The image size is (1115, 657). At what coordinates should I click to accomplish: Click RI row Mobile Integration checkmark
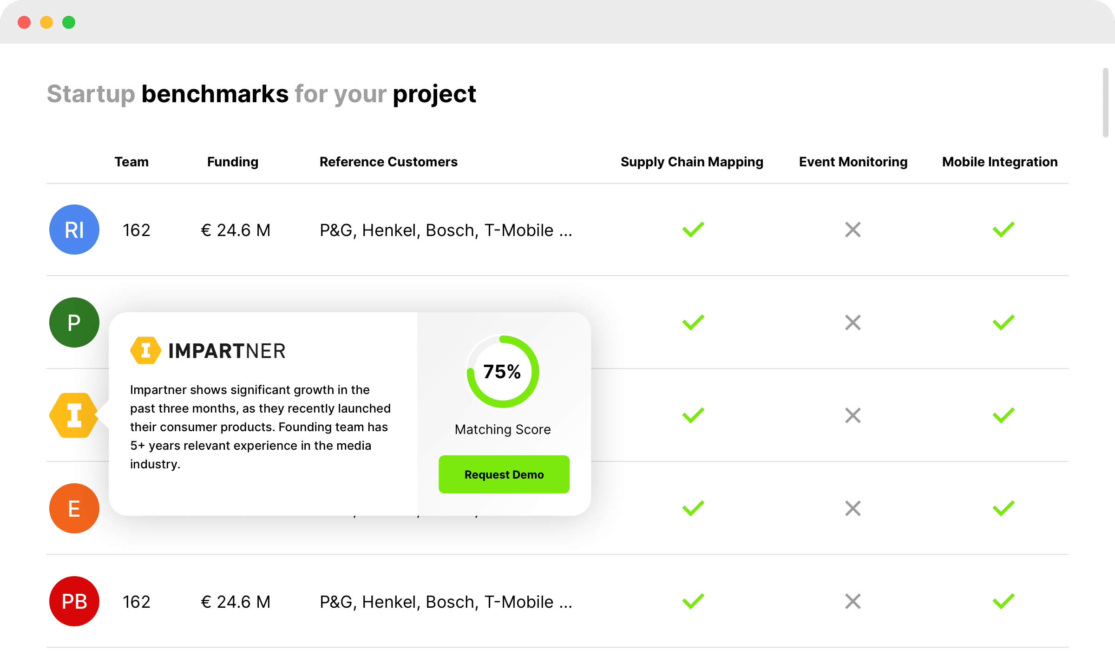tap(1003, 230)
